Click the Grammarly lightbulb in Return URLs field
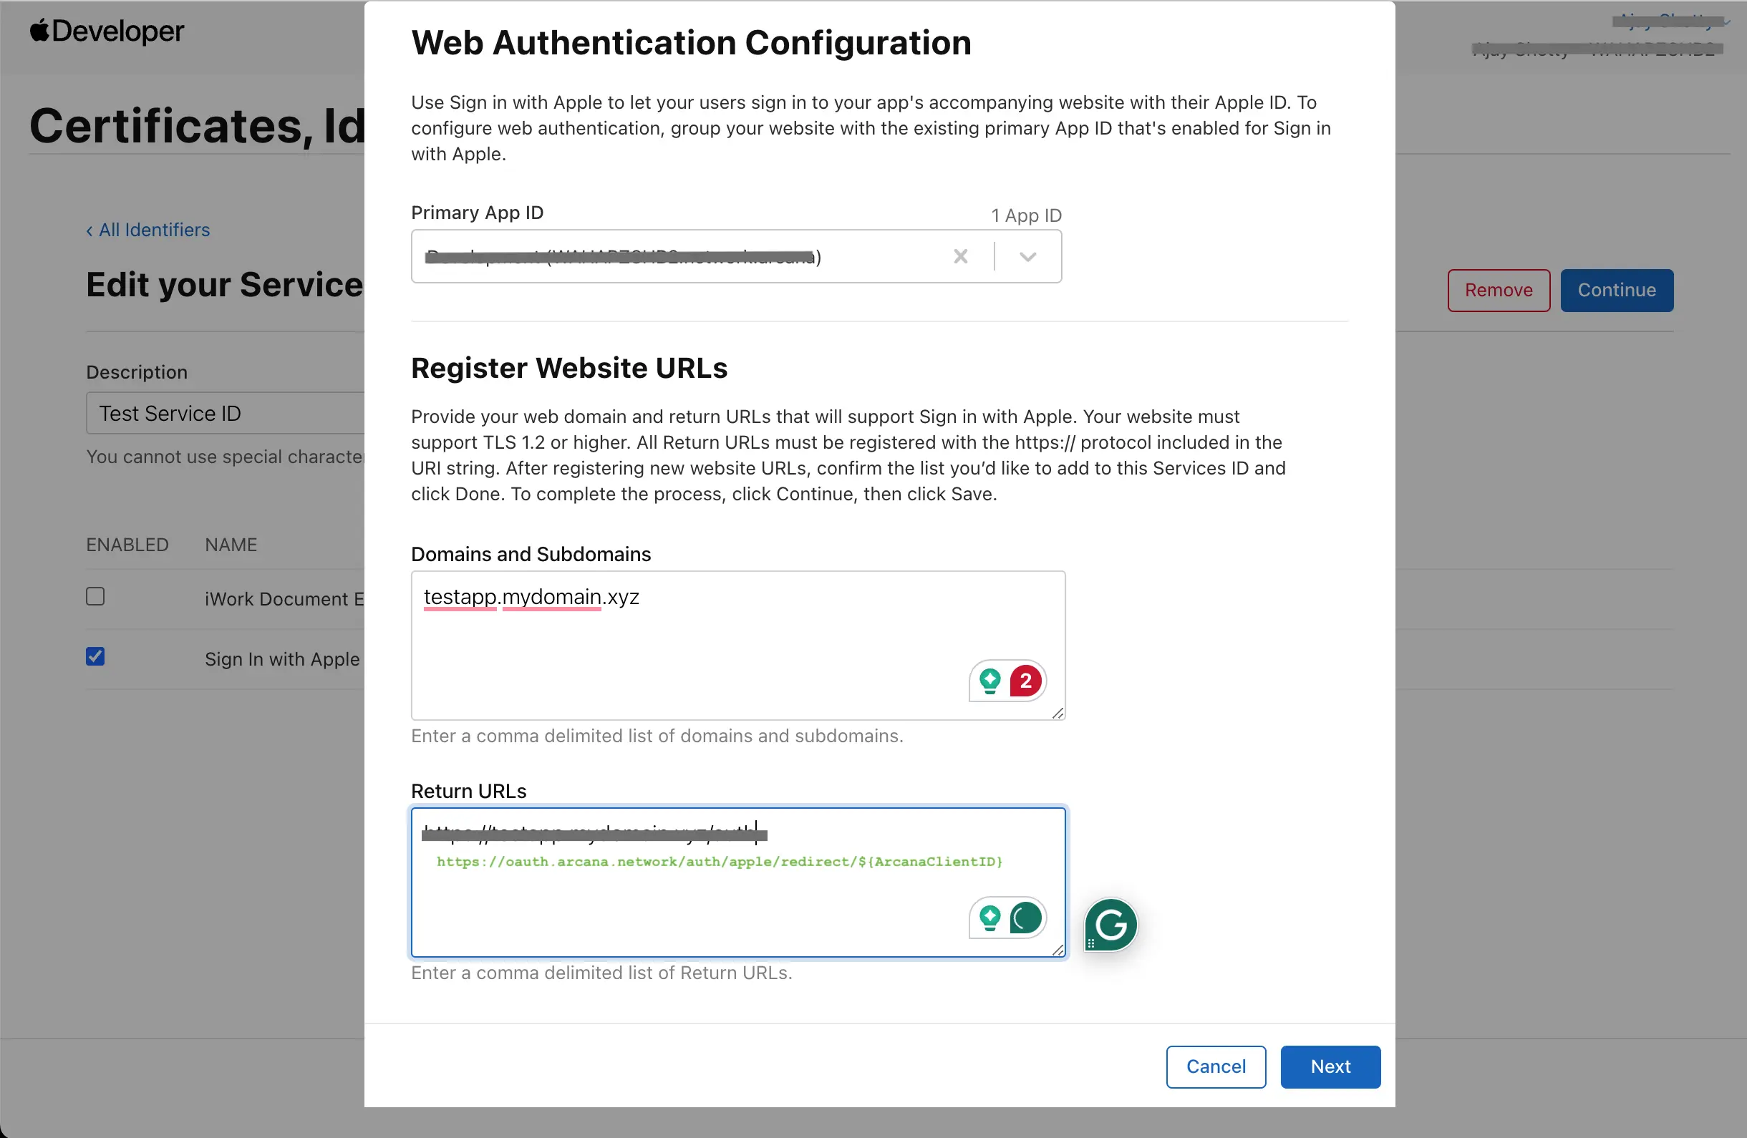 point(989,918)
